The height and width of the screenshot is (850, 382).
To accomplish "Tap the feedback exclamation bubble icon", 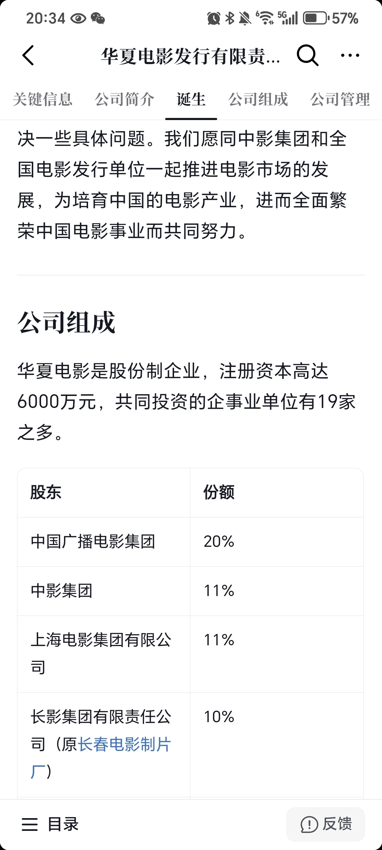I will [309, 824].
